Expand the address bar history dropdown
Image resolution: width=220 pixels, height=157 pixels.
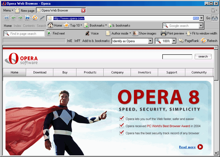click(202, 18)
